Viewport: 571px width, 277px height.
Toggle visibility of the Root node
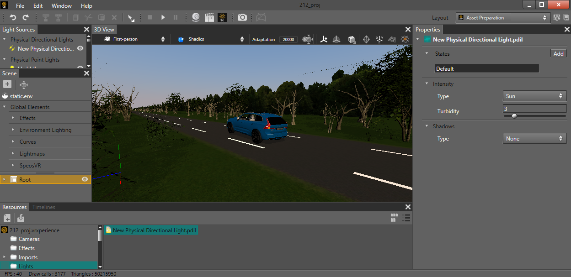point(85,179)
